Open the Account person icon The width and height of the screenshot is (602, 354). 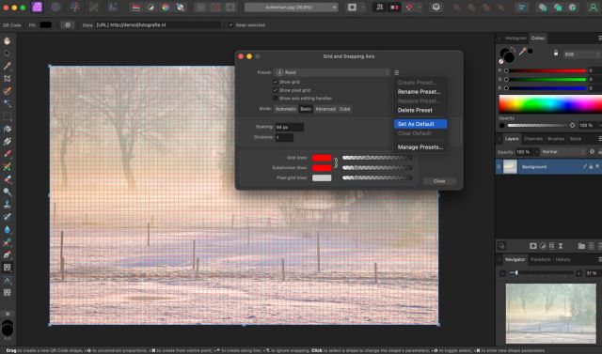pos(594,8)
